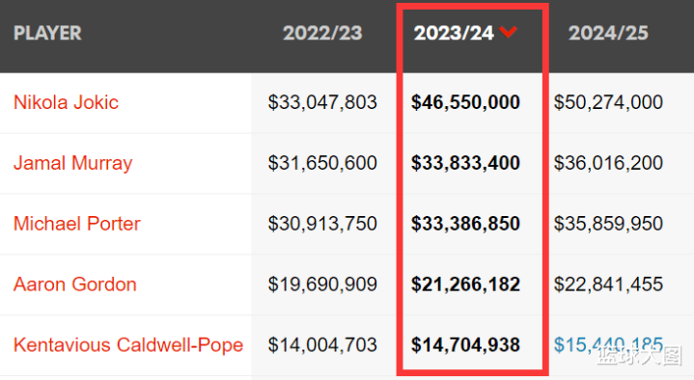Select Porter's $33,386,850 salary cell
Viewport: 694px width, 380px height.
465,224
